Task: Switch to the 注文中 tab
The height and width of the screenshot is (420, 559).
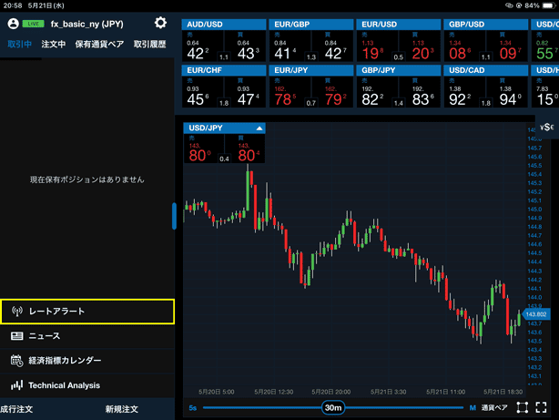Action: click(x=54, y=45)
